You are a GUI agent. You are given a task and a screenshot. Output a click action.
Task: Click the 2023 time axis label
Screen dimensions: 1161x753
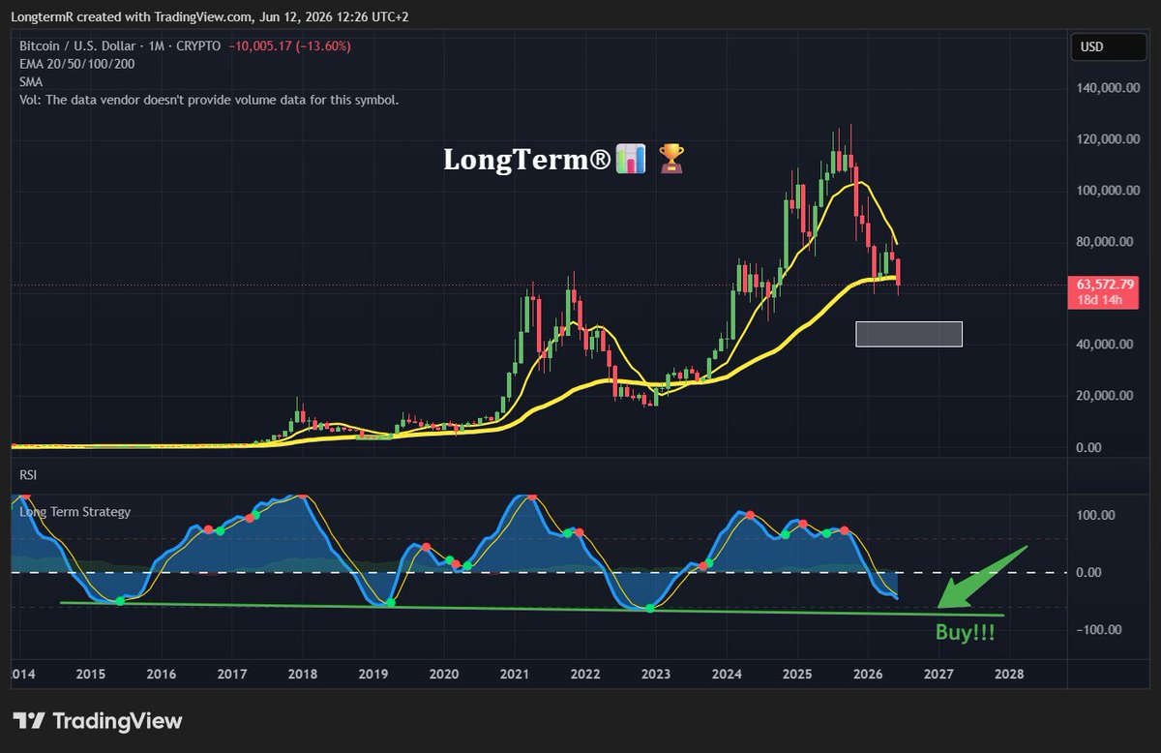point(655,674)
